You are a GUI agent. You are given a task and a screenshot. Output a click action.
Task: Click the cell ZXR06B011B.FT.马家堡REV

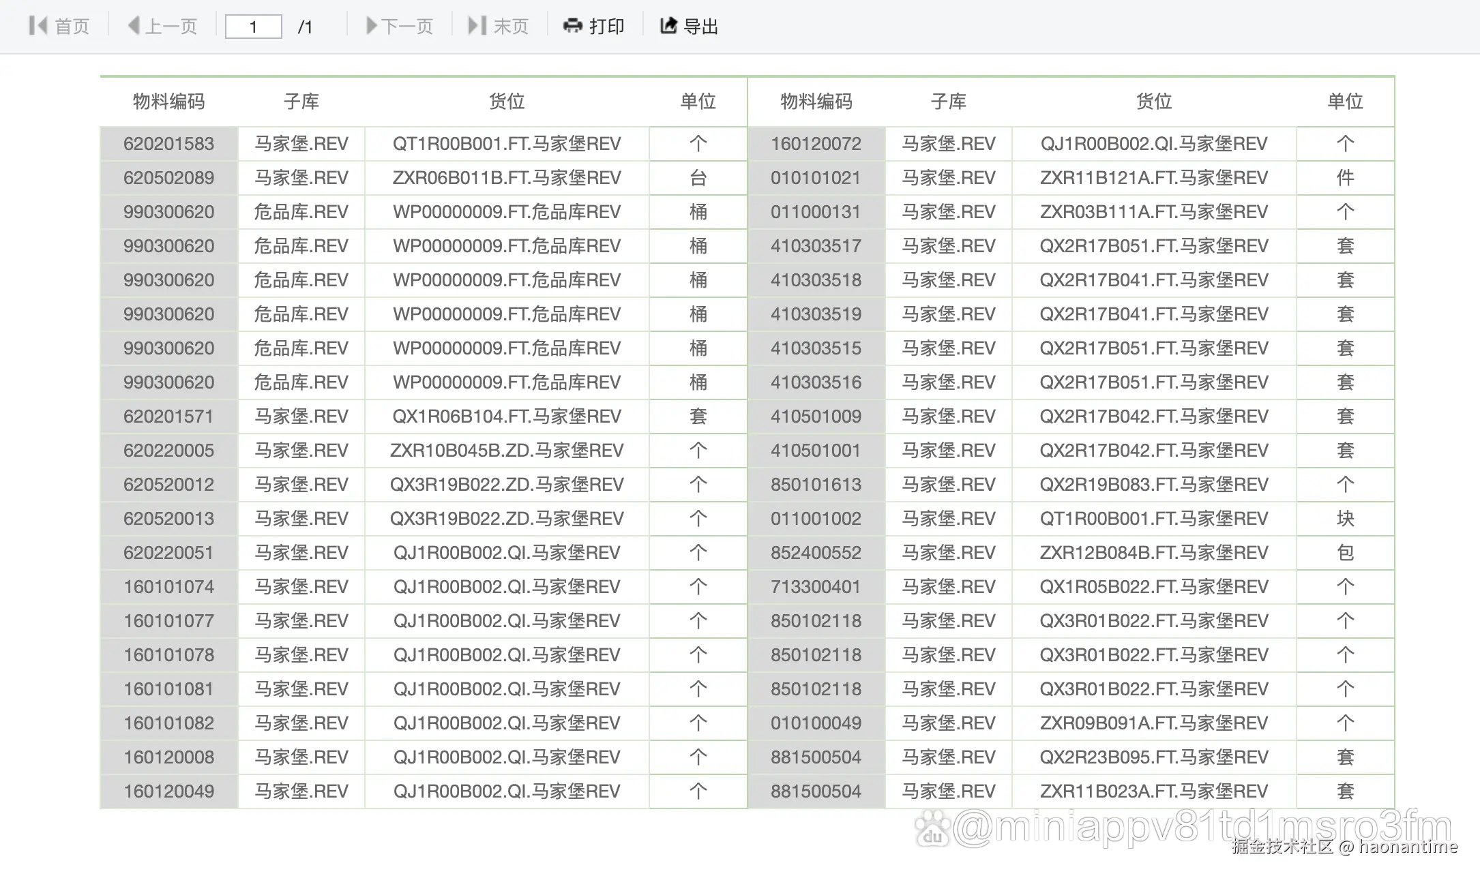507,178
